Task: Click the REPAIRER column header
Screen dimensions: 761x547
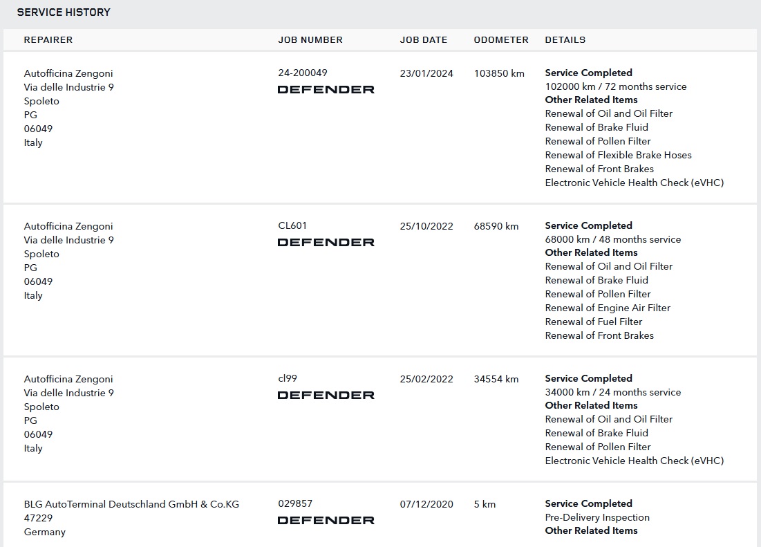Action: (48, 40)
